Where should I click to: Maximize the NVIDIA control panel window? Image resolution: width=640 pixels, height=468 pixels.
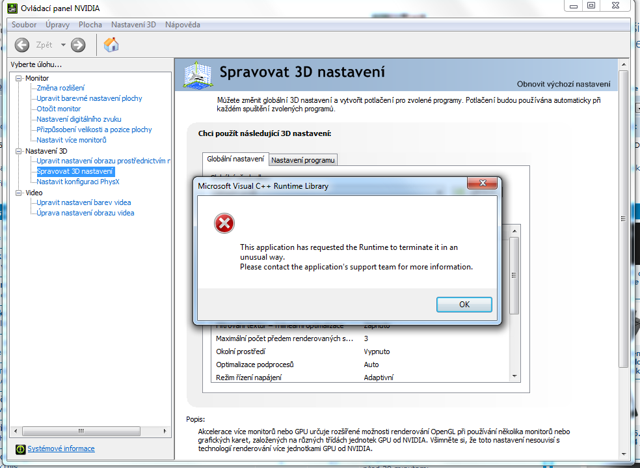[591, 5]
